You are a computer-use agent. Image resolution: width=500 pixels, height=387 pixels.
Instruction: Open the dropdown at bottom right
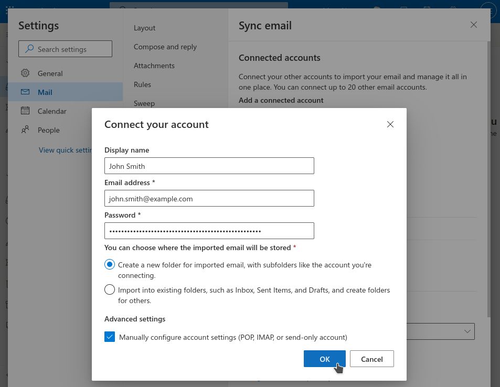coord(467,331)
